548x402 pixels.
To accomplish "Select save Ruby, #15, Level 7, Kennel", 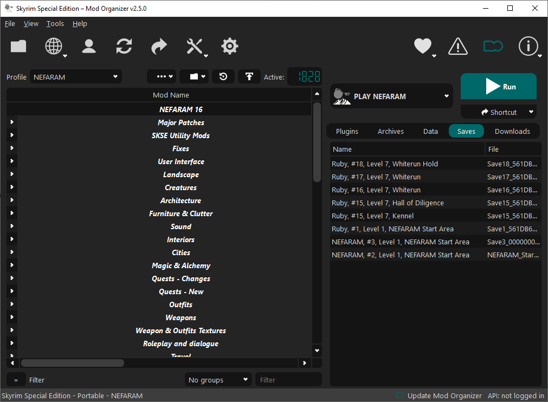I will 435,216.
